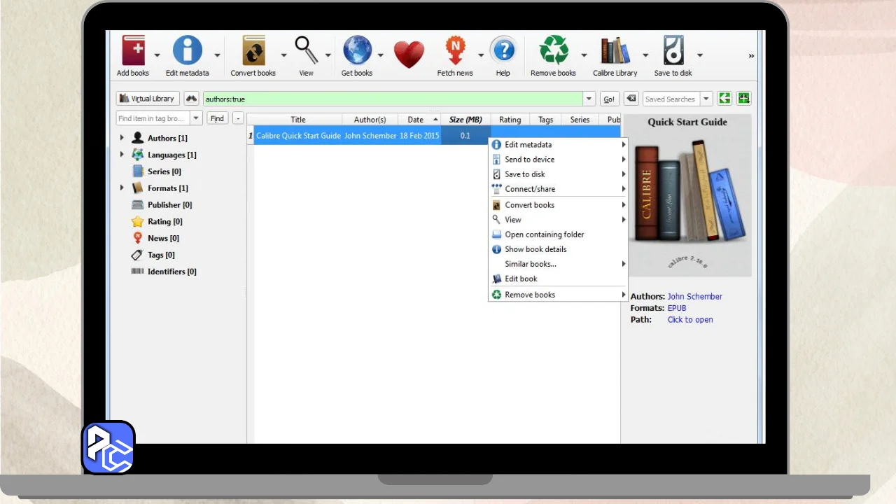The image size is (896, 504).
Task: Click the Convert books toolbar icon
Action: (x=253, y=52)
